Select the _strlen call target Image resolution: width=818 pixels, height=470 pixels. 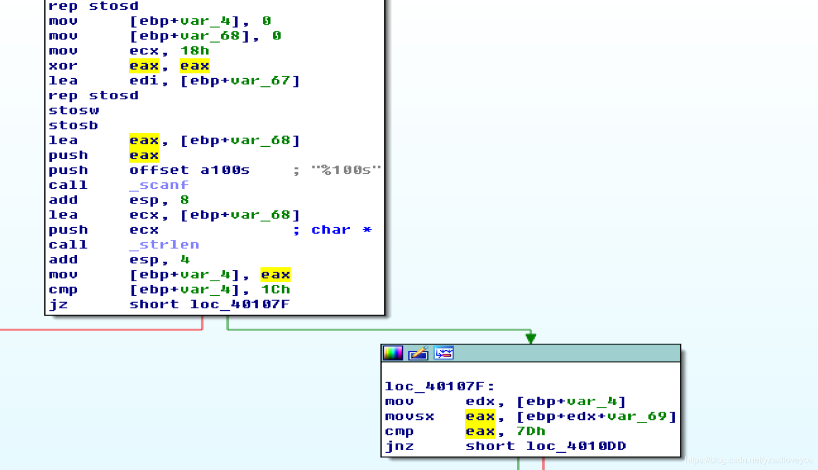pos(164,244)
